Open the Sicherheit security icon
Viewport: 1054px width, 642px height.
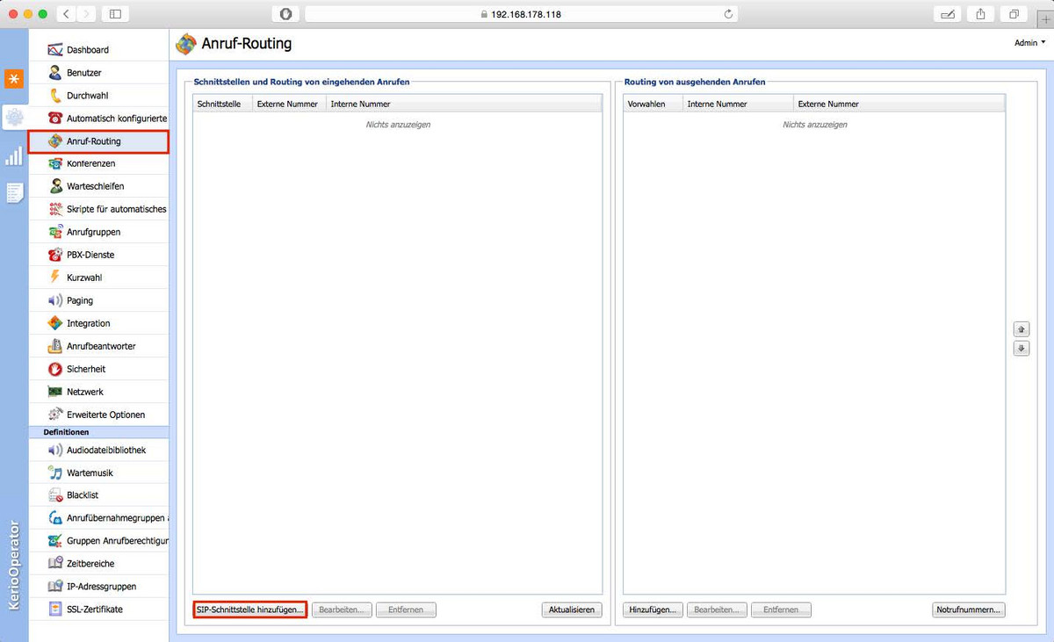[x=55, y=369]
